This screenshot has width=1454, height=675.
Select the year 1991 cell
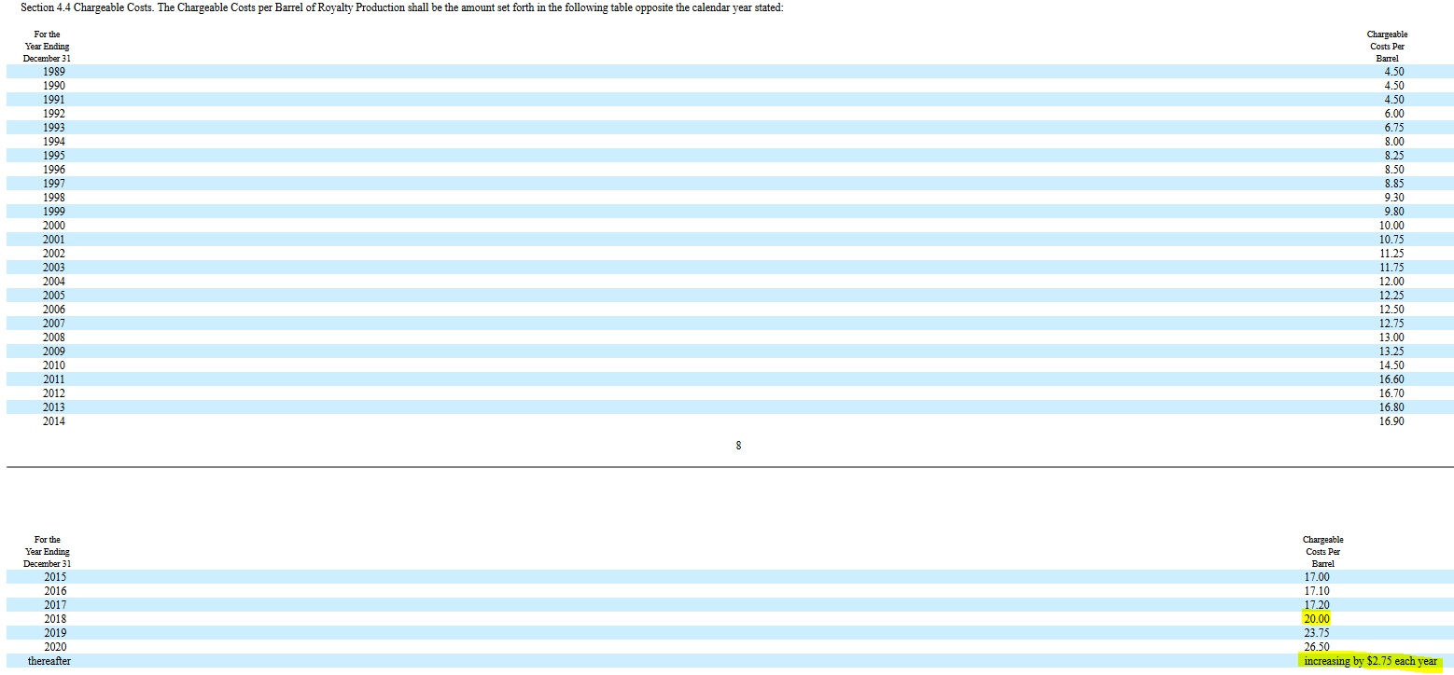[54, 99]
